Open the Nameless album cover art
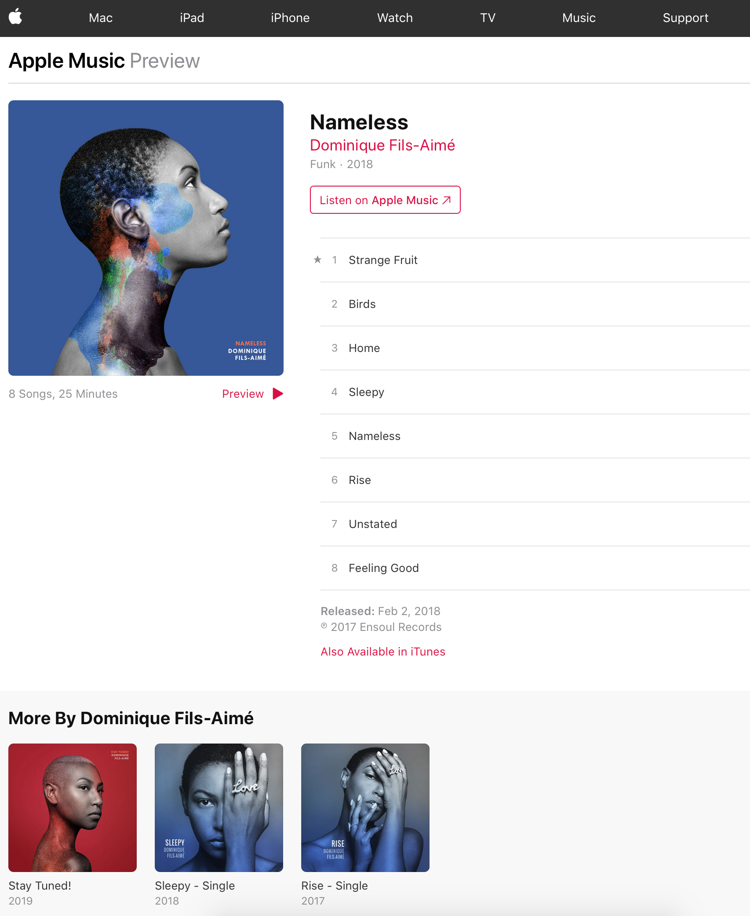 (146, 238)
